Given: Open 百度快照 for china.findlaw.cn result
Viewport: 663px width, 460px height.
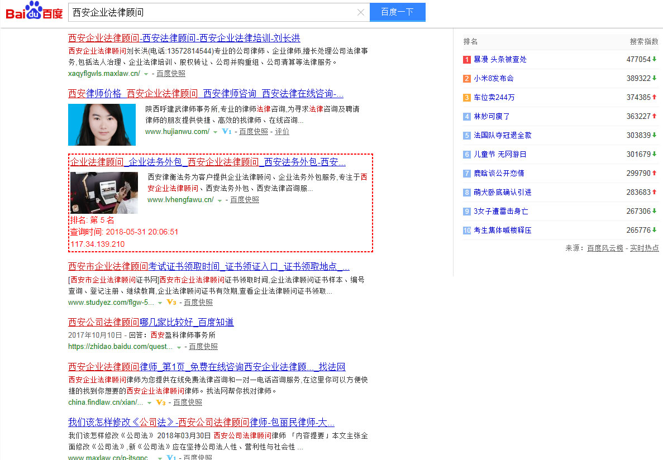Looking at the screenshot, I should [x=188, y=402].
